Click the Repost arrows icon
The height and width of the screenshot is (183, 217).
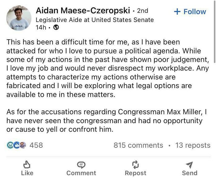(x=135, y=165)
